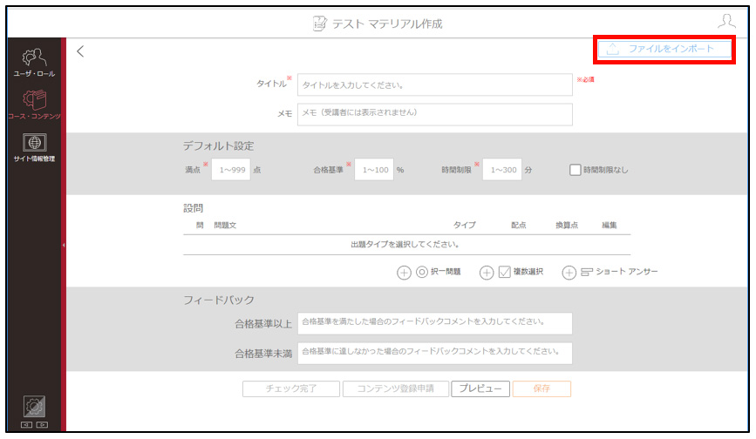Focus the メモ input field
The width and height of the screenshot is (756, 439).
[x=435, y=115]
